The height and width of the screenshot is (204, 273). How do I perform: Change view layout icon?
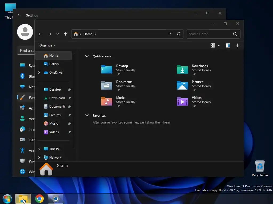click(213, 45)
